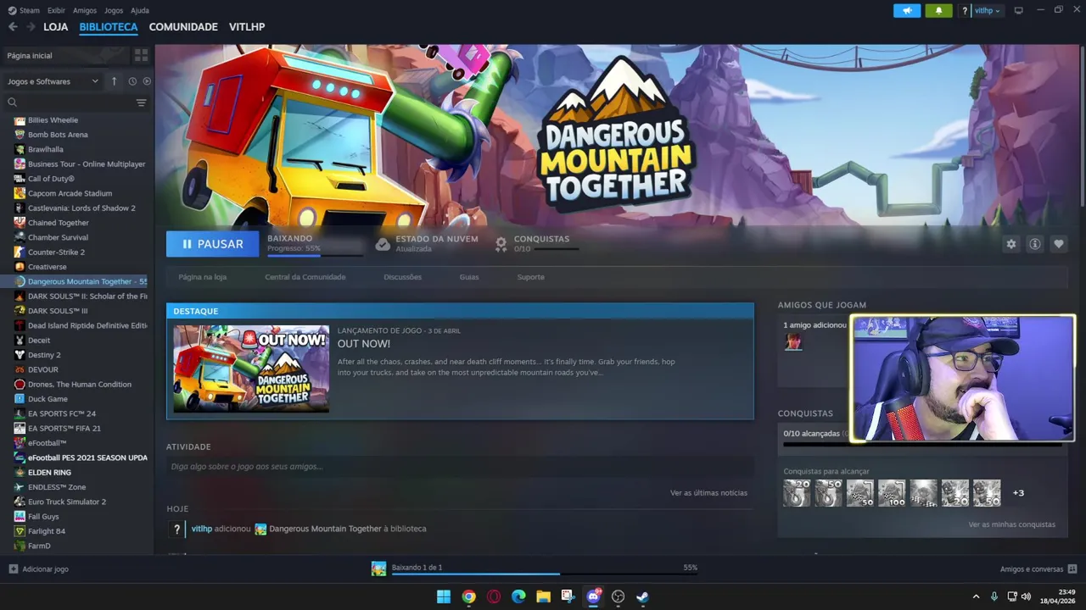The height and width of the screenshot is (610, 1086).
Task: Show hidden system tray icons chevron
Action: (976, 596)
